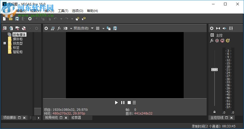Switch to the 修剪器 tab
The width and height of the screenshot is (244, 129).
click(x=76, y=118)
